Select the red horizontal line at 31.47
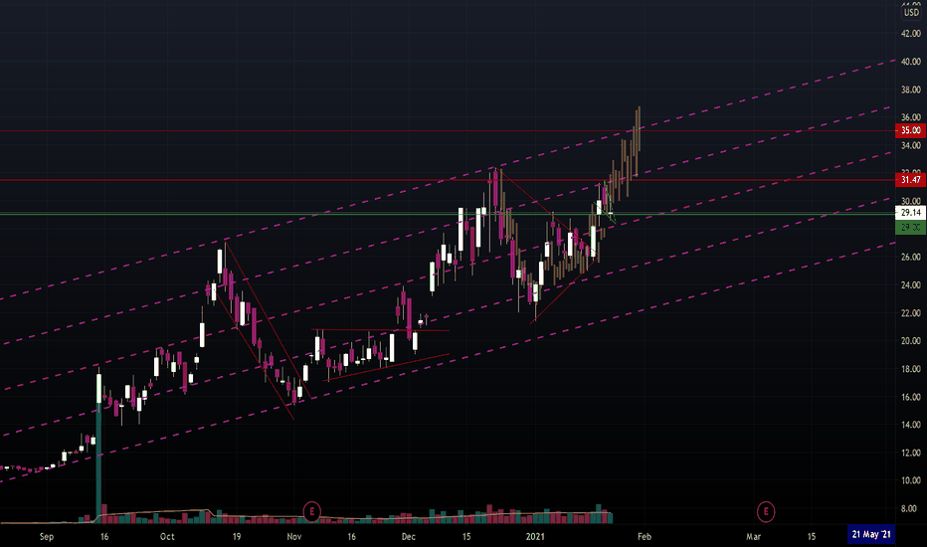The image size is (927, 547). (x=448, y=180)
